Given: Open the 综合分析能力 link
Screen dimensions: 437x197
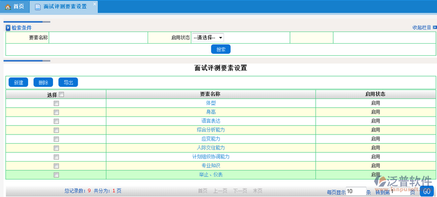Looking at the screenshot, I should pos(210,130).
